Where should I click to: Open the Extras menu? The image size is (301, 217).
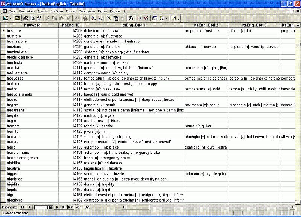pyautogui.click(x=102, y=11)
